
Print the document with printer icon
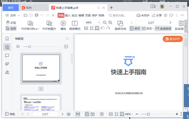37,15
